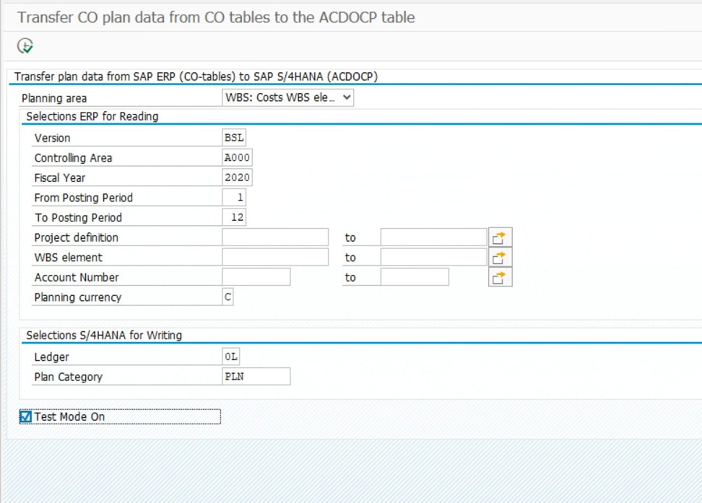Click the WBS element to field

(x=434, y=257)
